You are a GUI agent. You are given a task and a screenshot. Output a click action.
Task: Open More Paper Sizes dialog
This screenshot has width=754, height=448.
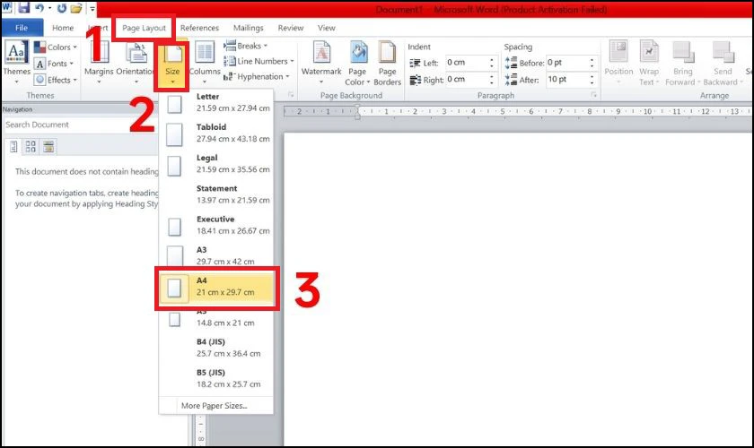[214, 406]
